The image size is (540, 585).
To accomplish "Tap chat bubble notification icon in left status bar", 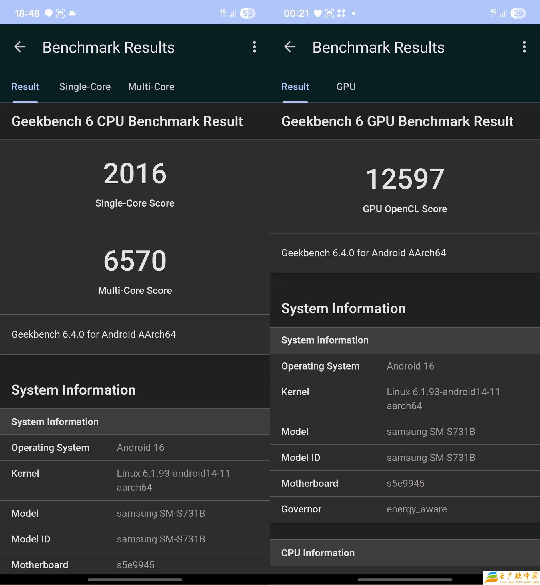I will click(x=48, y=13).
